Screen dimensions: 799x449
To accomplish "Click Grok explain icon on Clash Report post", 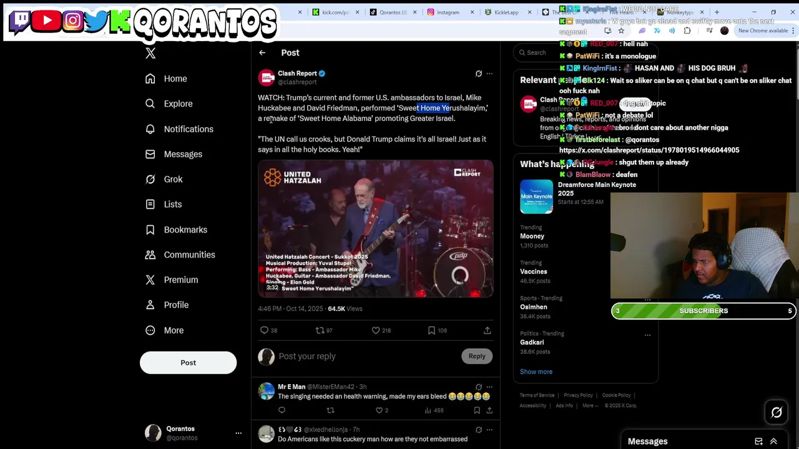I will click(479, 74).
